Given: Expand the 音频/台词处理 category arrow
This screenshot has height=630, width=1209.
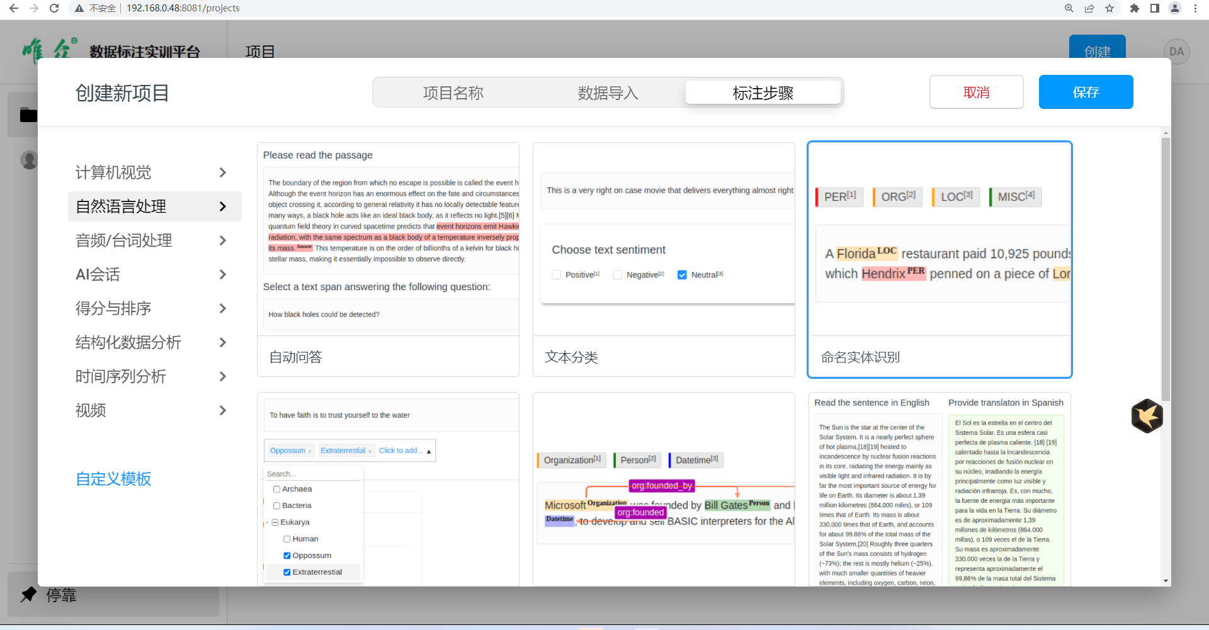Looking at the screenshot, I should point(222,240).
